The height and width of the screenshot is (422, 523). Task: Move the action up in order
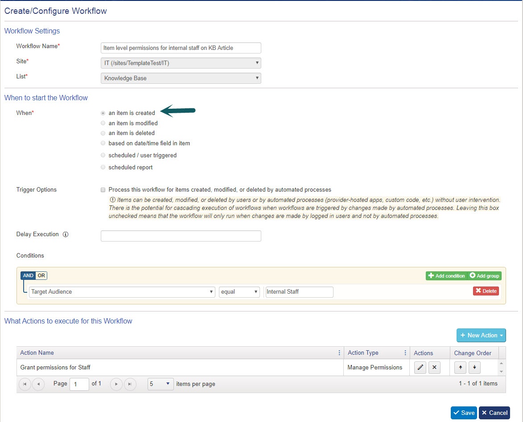tap(460, 368)
